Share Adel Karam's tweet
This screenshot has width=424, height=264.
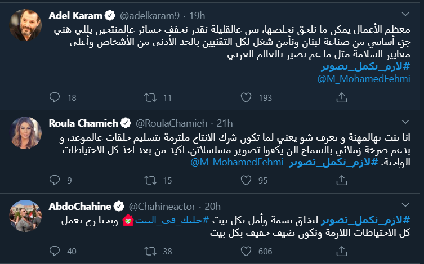[x=339, y=98]
